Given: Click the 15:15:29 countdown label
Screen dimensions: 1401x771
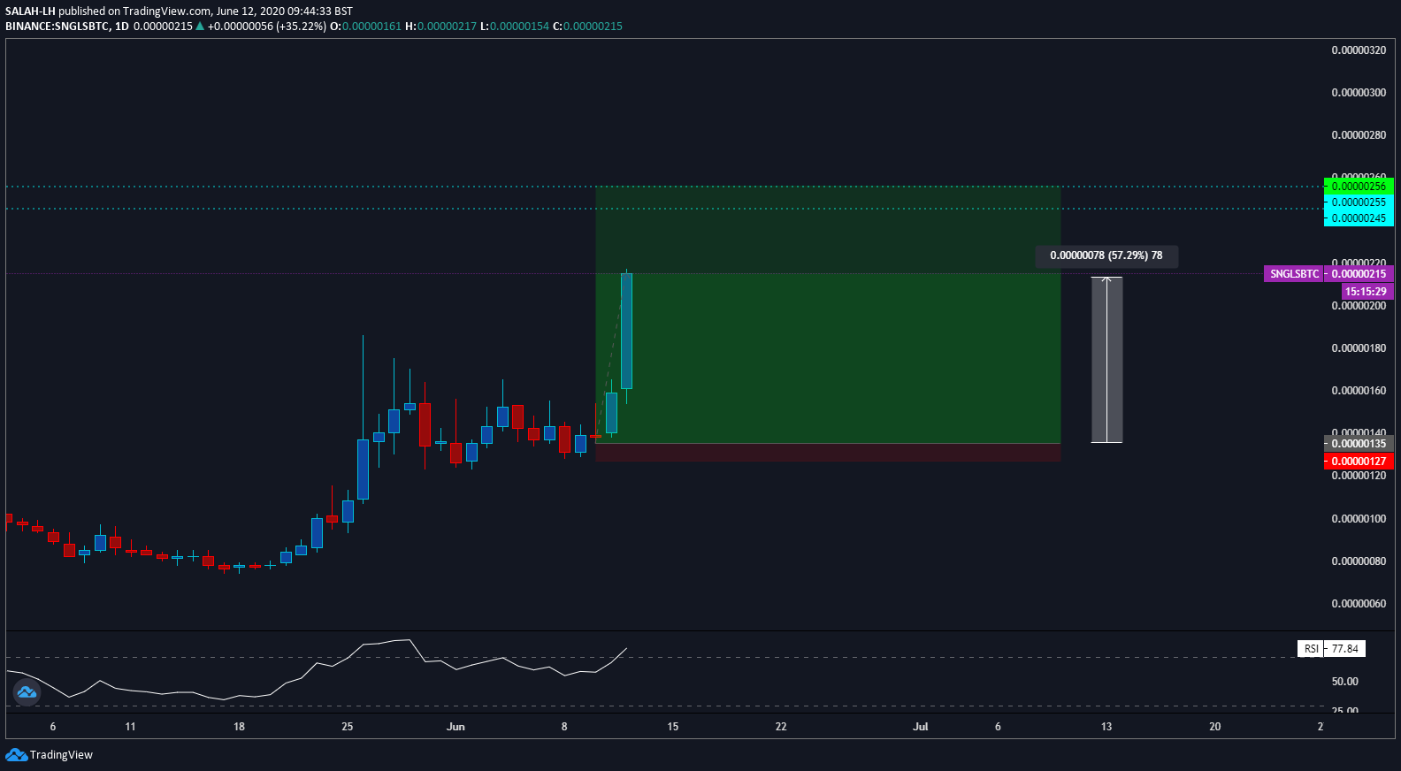Looking at the screenshot, I should point(1367,292).
